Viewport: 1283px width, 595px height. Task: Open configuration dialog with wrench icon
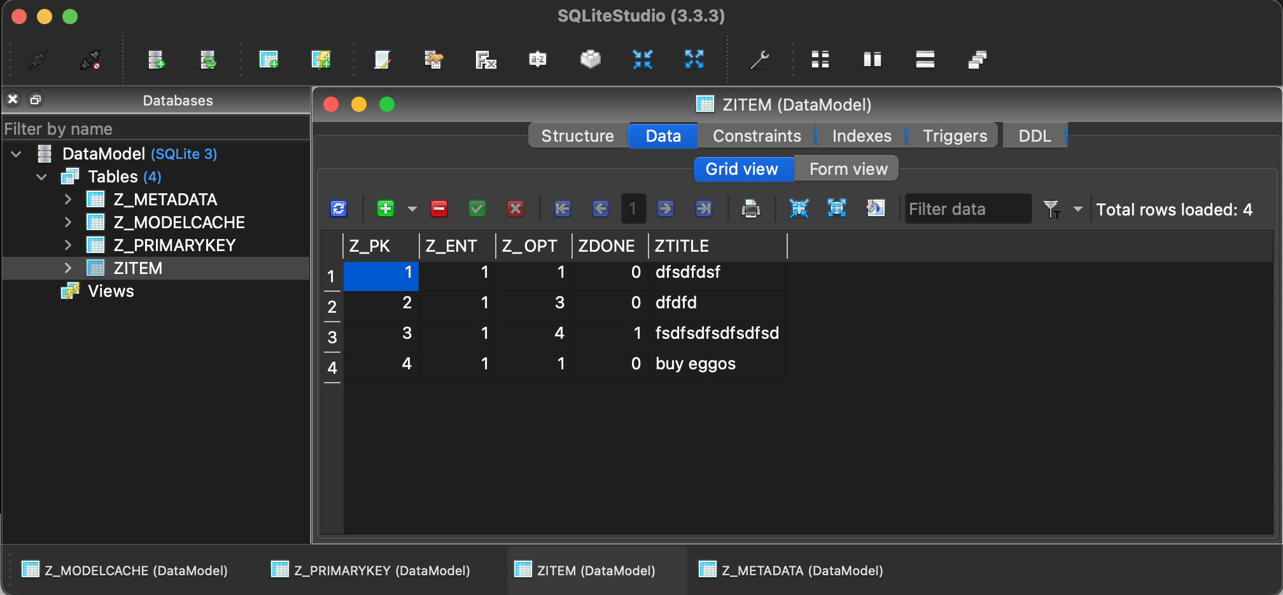click(x=760, y=60)
